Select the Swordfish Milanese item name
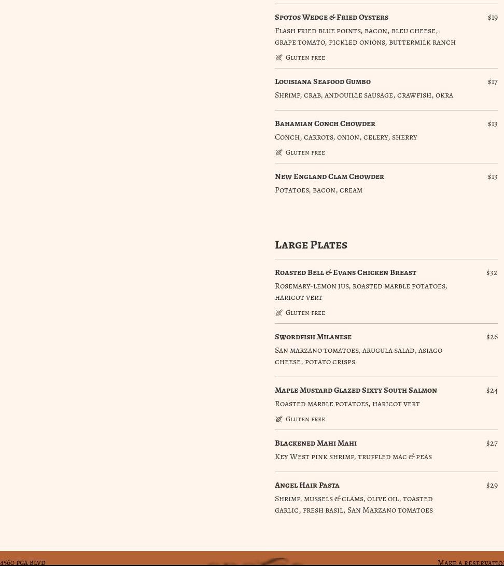 click(x=313, y=337)
